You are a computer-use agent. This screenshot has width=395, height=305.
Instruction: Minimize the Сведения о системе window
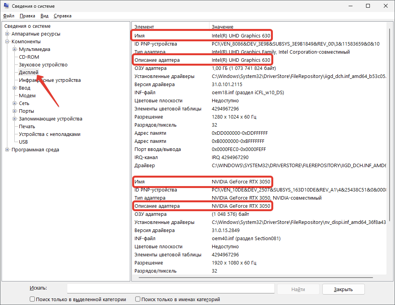click(351, 6)
